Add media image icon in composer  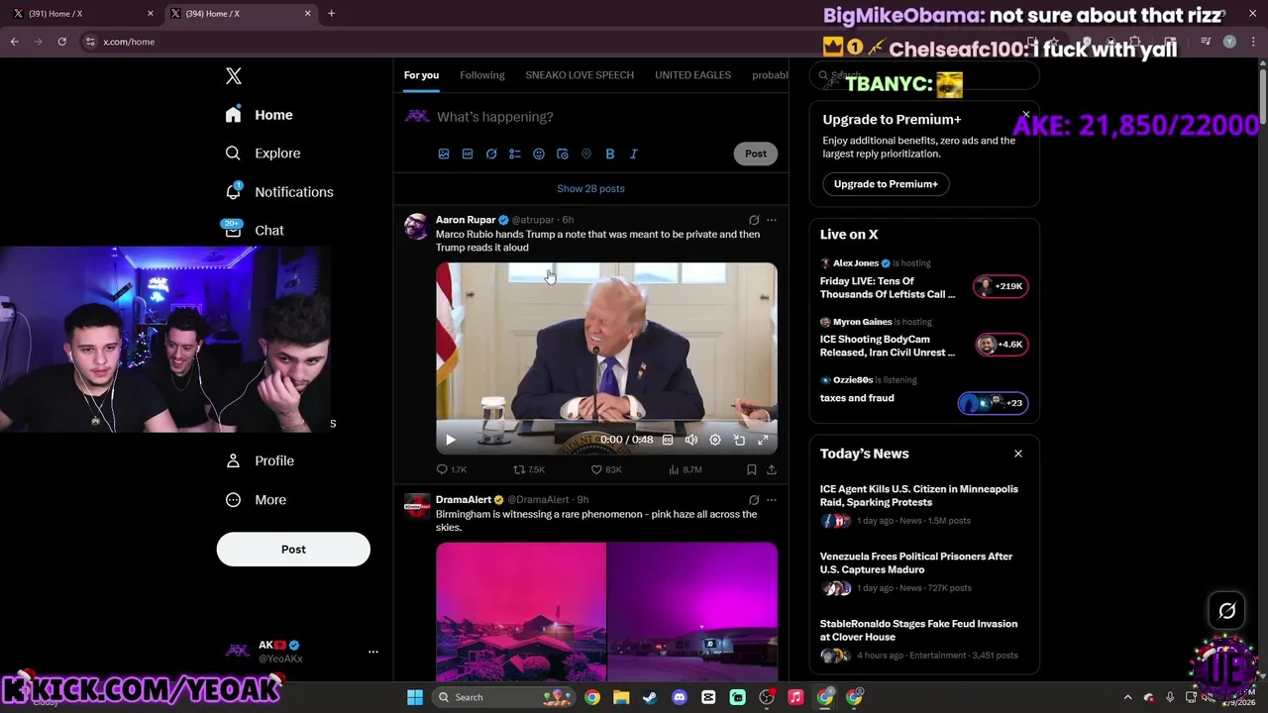coord(444,153)
